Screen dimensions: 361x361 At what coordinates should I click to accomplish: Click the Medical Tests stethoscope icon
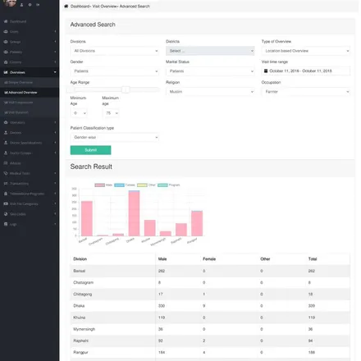coord(6,173)
